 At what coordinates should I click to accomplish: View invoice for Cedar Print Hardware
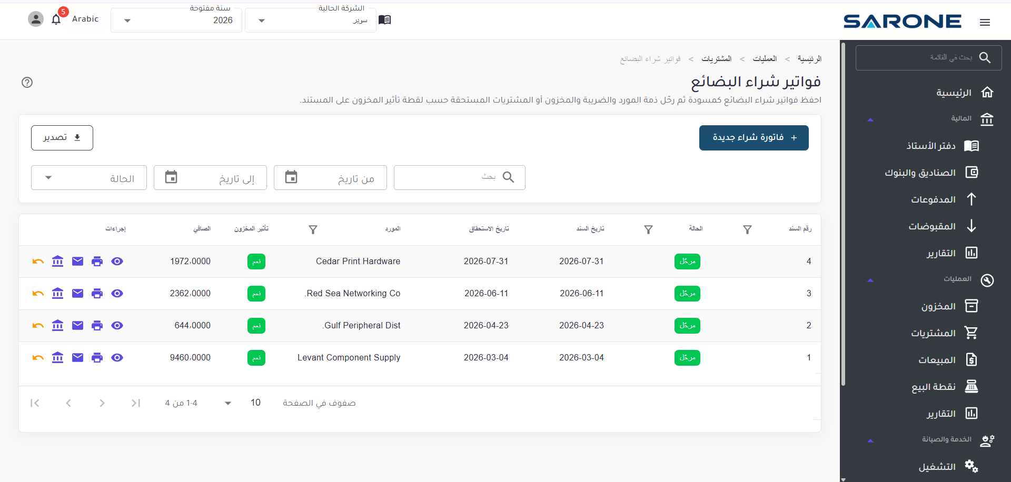click(117, 262)
